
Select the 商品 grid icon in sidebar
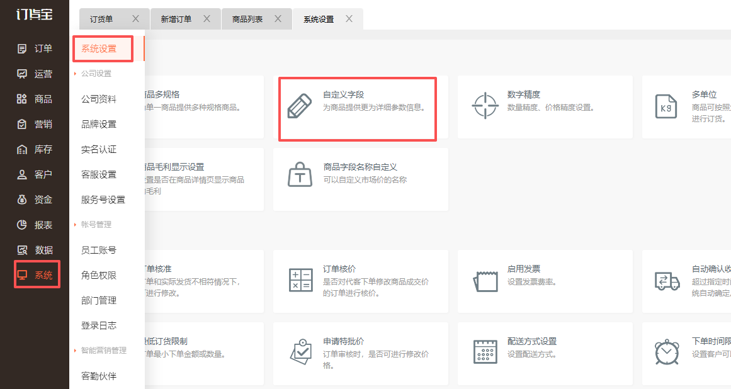pyautogui.click(x=22, y=99)
